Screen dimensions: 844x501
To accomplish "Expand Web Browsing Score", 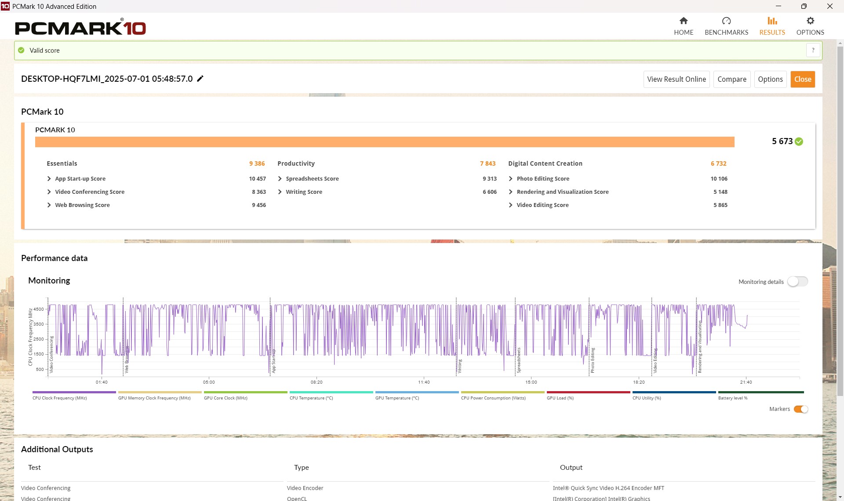I will [49, 205].
